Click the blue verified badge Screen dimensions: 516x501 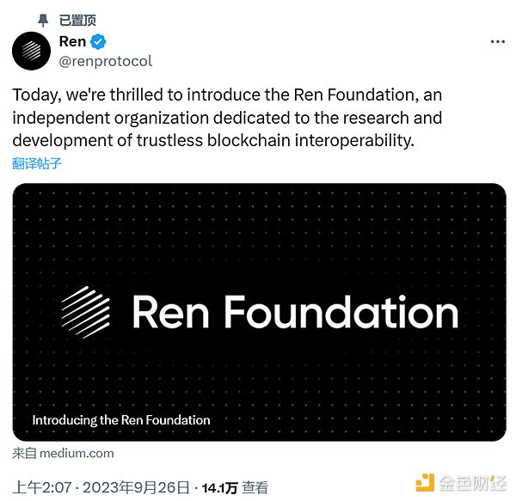point(100,42)
